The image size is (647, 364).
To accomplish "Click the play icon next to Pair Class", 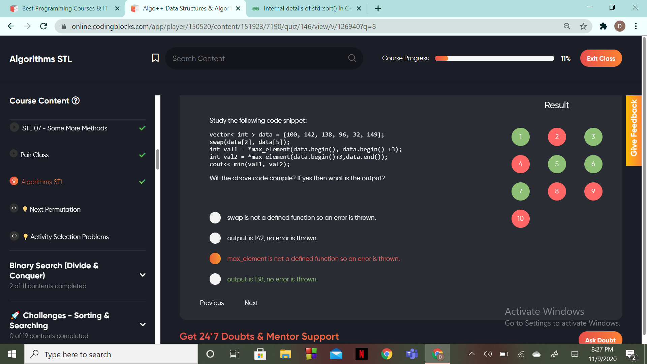I will 13,154.
